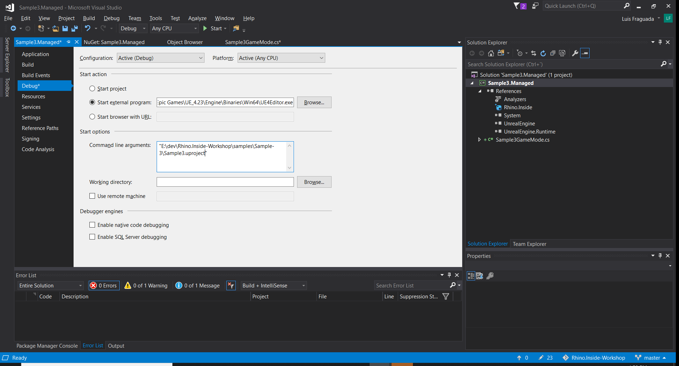This screenshot has height=366, width=679.
Task: Select Start browser with URL option
Action: 92,117
